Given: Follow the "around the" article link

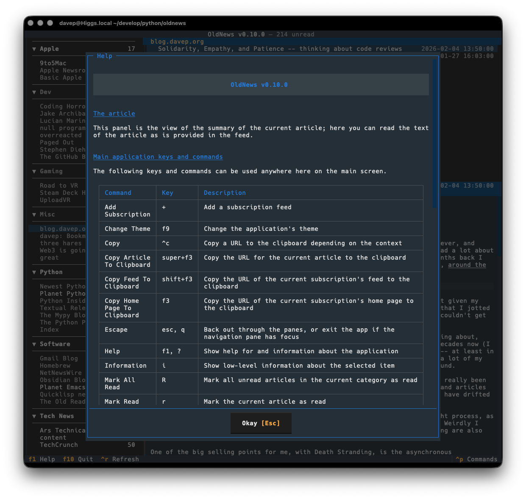Looking at the screenshot, I should [467, 265].
